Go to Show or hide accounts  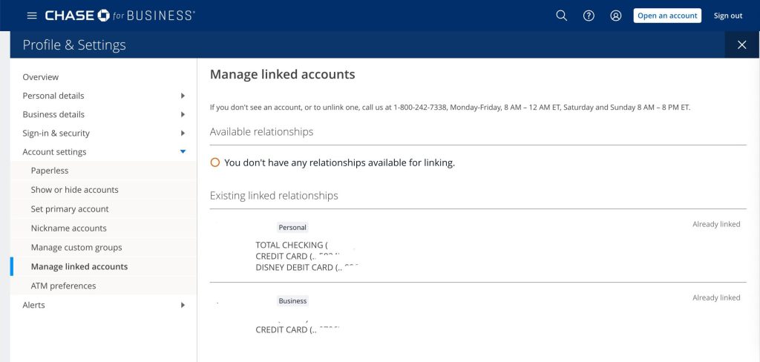tap(74, 190)
